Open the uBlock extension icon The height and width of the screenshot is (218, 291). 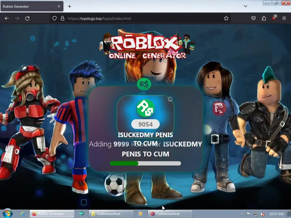[x=274, y=18]
